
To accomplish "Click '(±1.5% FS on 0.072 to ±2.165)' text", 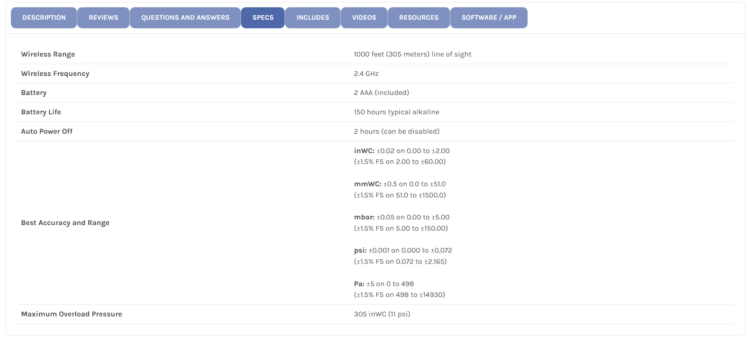I will pos(400,261).
